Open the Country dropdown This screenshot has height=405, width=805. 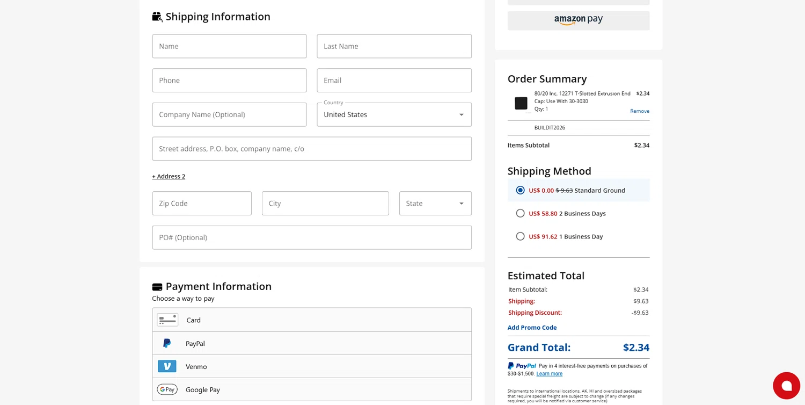tap(394, 114)
